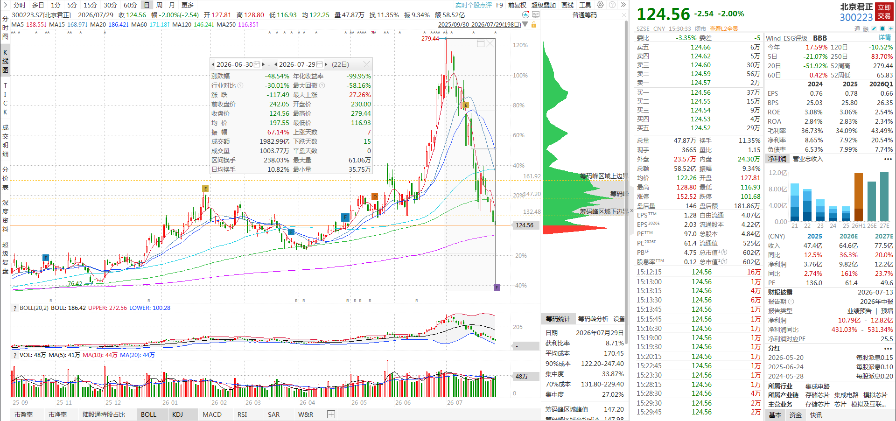
Task: Open the 更多 period options dropdown
Action: tap(188, 5)
